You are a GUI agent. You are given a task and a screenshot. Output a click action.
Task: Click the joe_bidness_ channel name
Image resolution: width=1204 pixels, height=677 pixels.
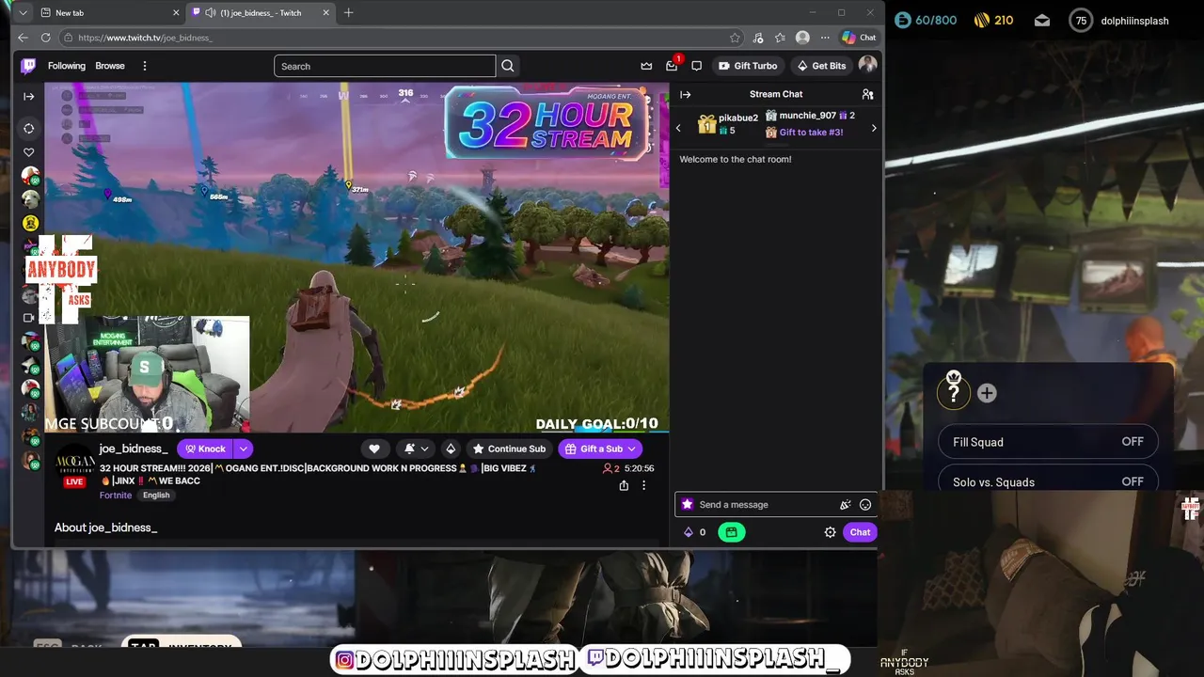coord(134,449)
